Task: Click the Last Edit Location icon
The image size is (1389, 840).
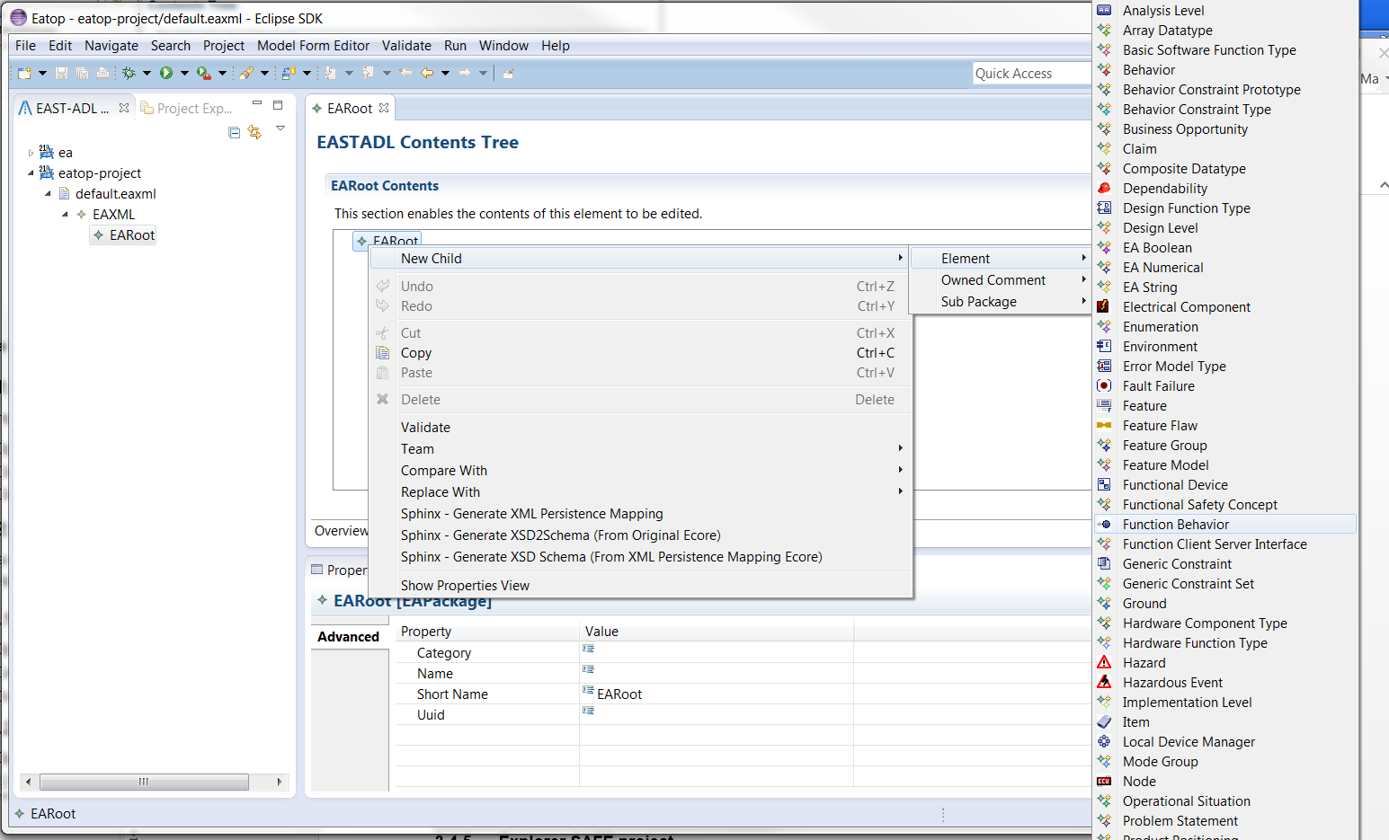Action: [405, 73]
